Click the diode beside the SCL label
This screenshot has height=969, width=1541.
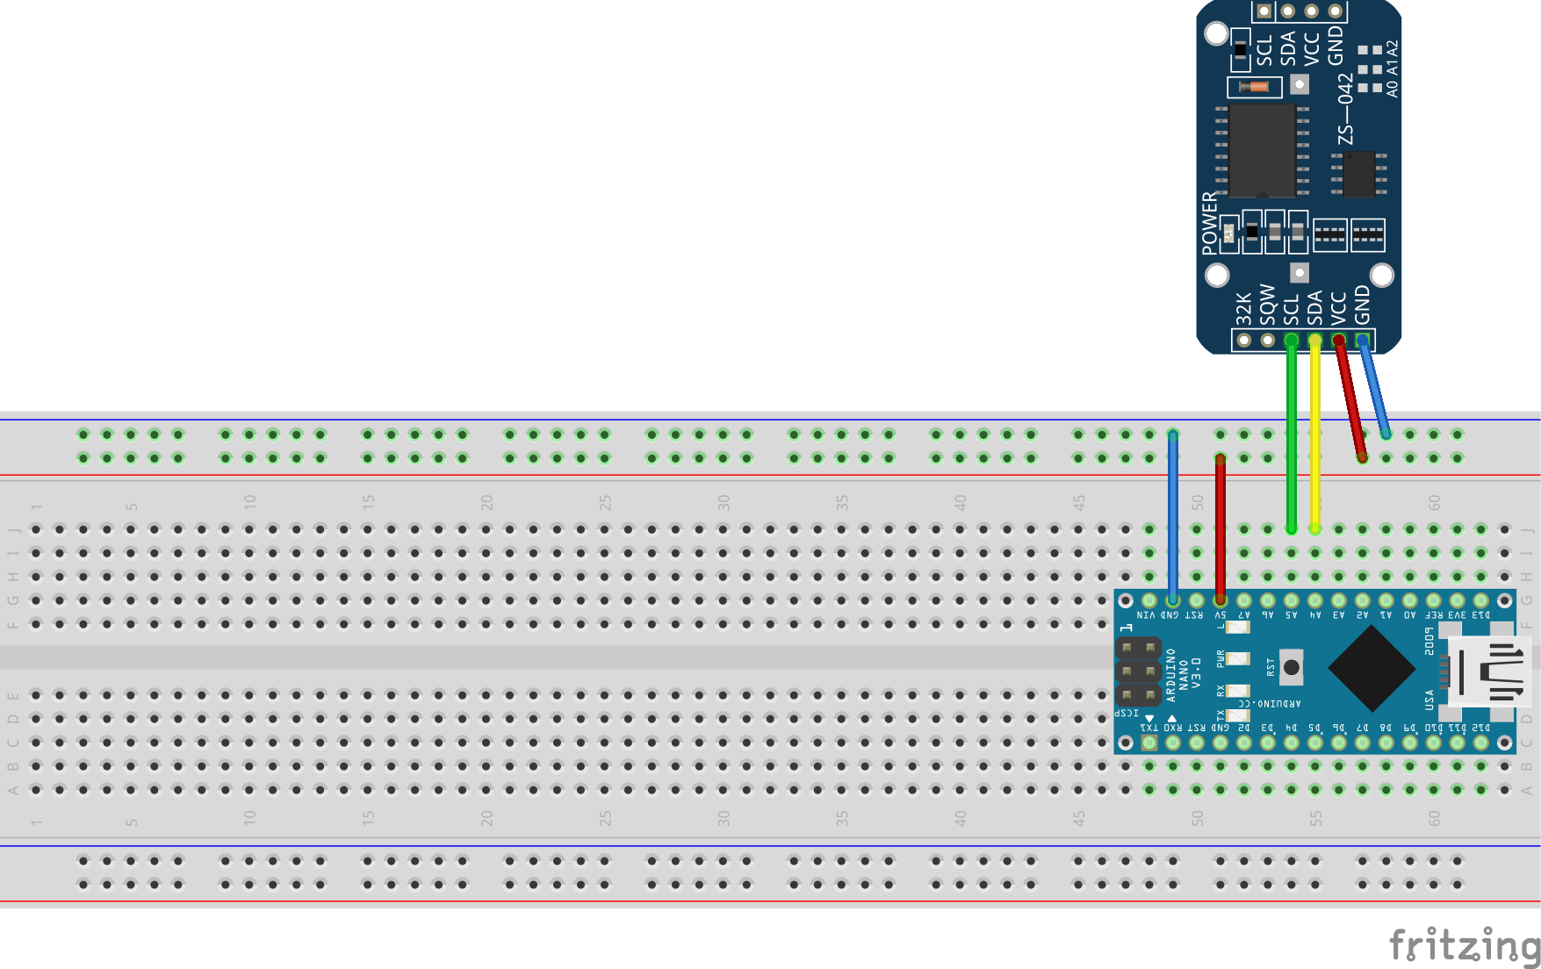[1253, 88]
